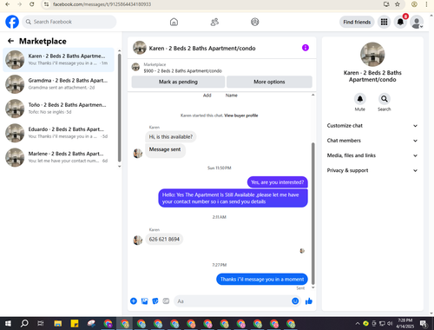Open the emoji picker in message box

click(x=295, y=301)
